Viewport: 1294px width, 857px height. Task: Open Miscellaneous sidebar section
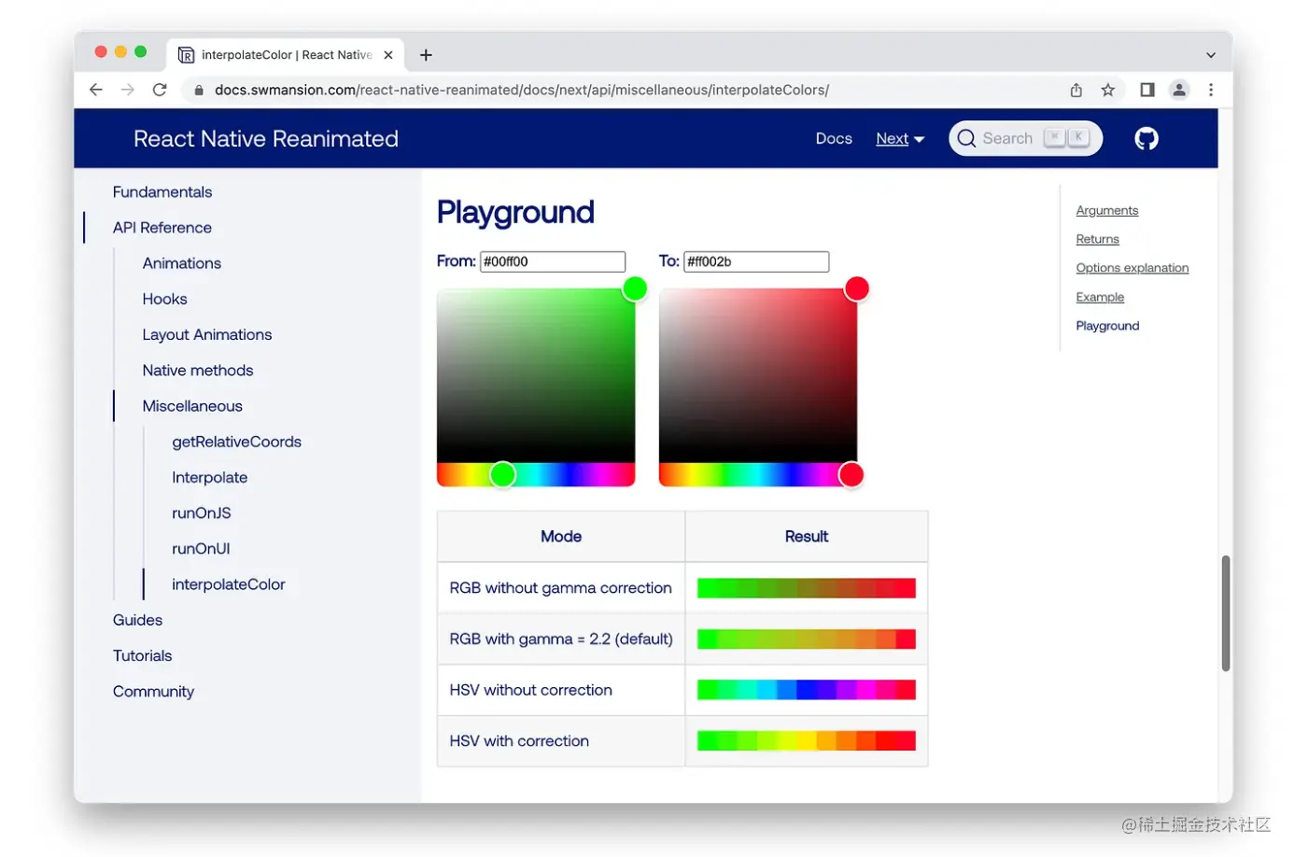pos(192,406)
